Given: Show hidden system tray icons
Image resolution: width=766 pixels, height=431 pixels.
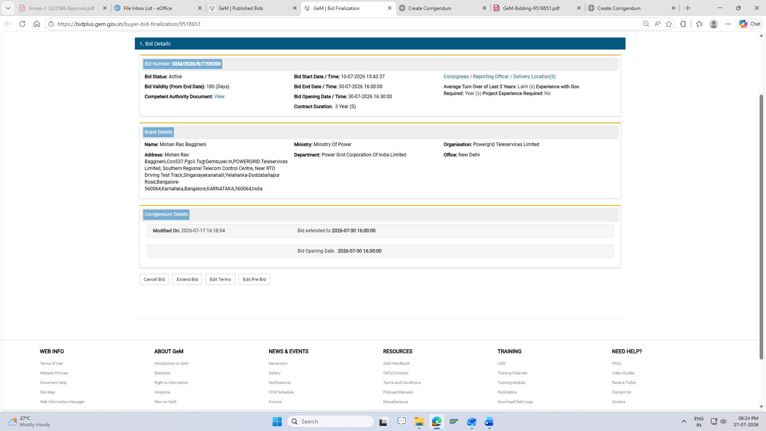Looking at the screenshot, I should pyautogui.click(x=683, y=421).
